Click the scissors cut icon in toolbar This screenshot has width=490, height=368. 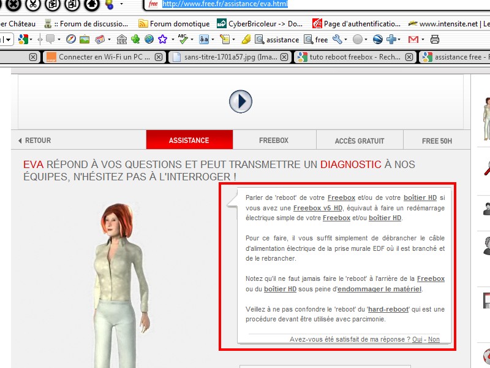32,4
